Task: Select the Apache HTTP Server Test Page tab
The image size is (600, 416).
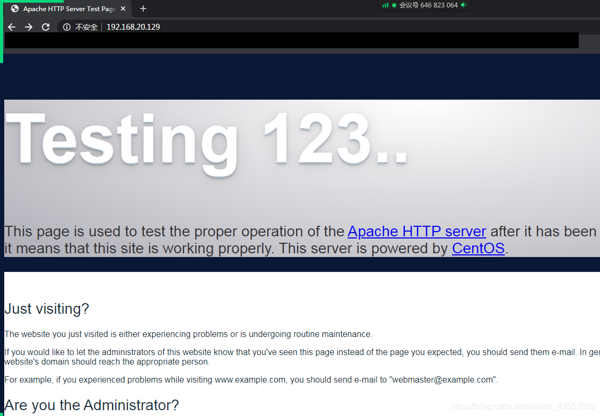Action: (x=68, y=9)
